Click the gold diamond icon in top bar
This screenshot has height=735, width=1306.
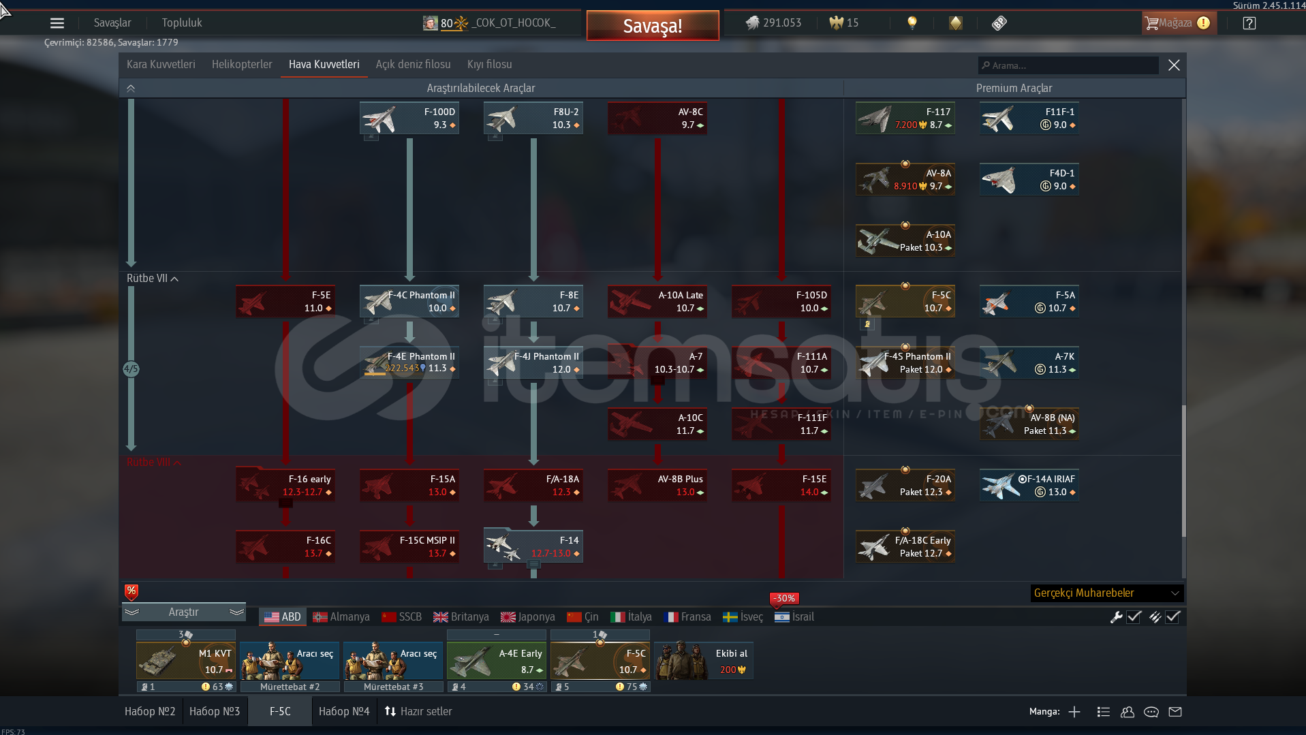(956, 23)
